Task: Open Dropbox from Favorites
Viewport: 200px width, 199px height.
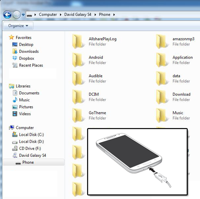Action: (x=26, y=58)
